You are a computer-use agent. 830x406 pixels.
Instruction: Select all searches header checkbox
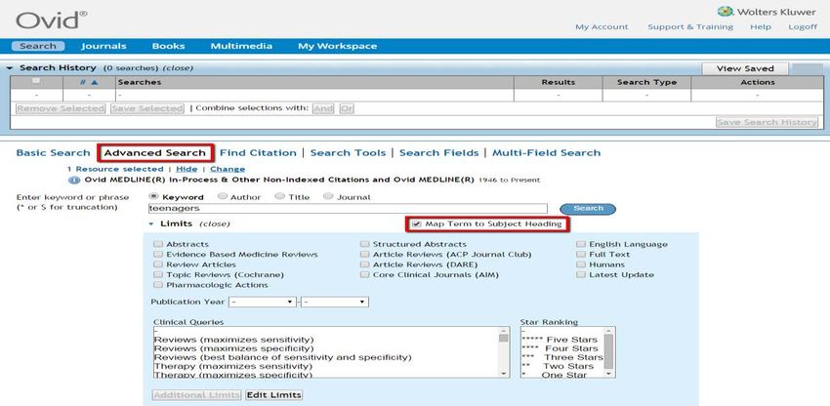pyautogui.click(x=36, y=82)
